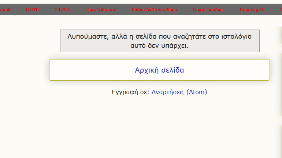Screen dimensions: 282x158
Task: Click the "Εγγραφή σε:" label text
Action: pos(130,92)
